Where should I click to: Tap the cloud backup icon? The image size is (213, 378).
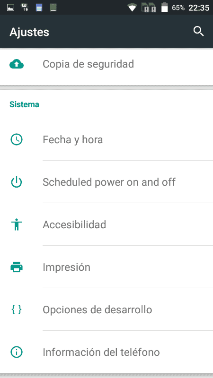17,64
